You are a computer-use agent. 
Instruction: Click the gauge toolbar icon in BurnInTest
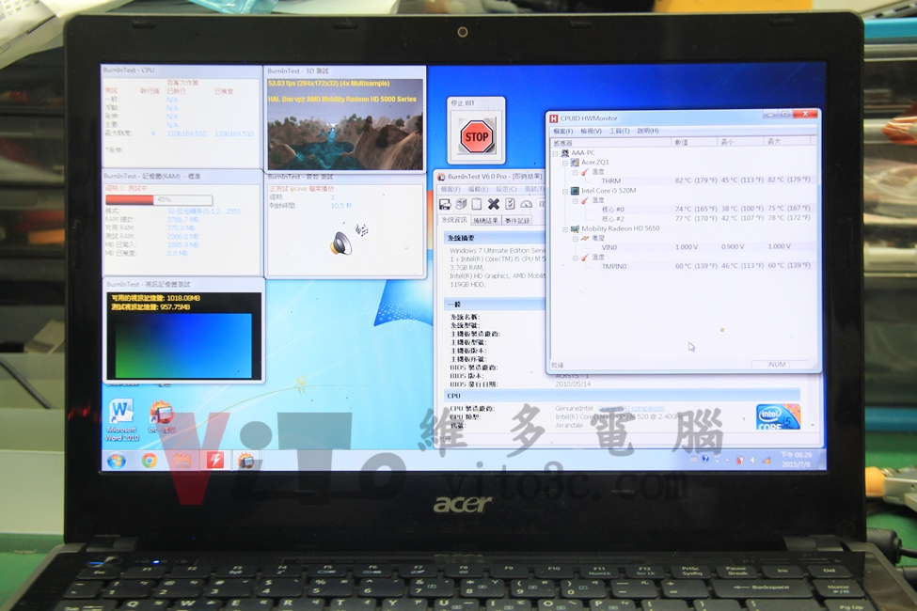coord(527,203)
